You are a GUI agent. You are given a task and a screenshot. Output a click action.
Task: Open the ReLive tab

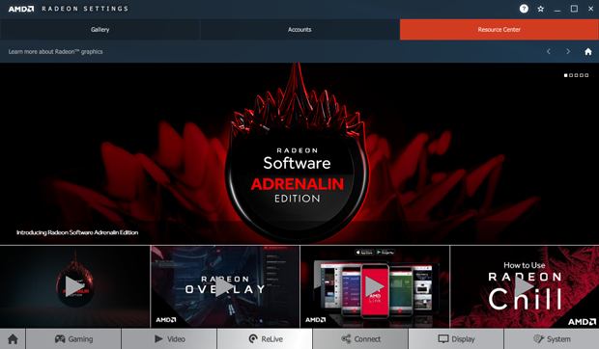pyautogui.click(x=265, y=339)
